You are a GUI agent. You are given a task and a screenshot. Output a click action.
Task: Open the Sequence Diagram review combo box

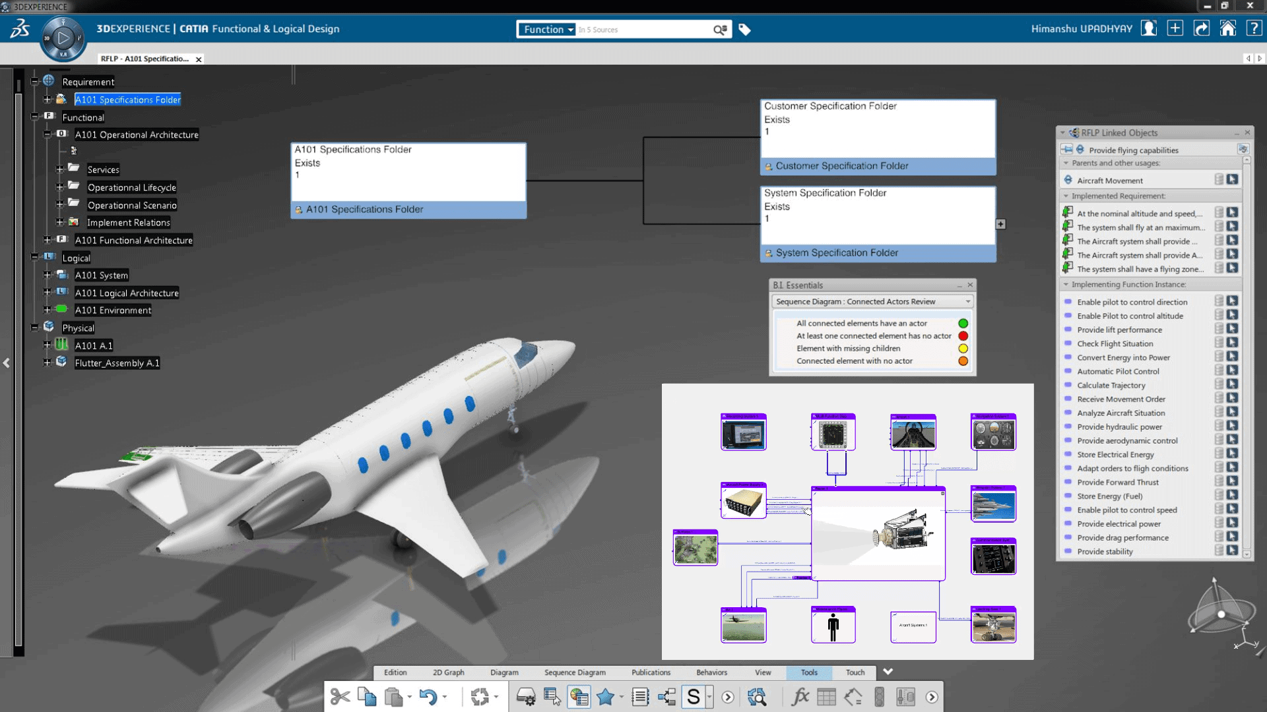click(x=872, y=302)
